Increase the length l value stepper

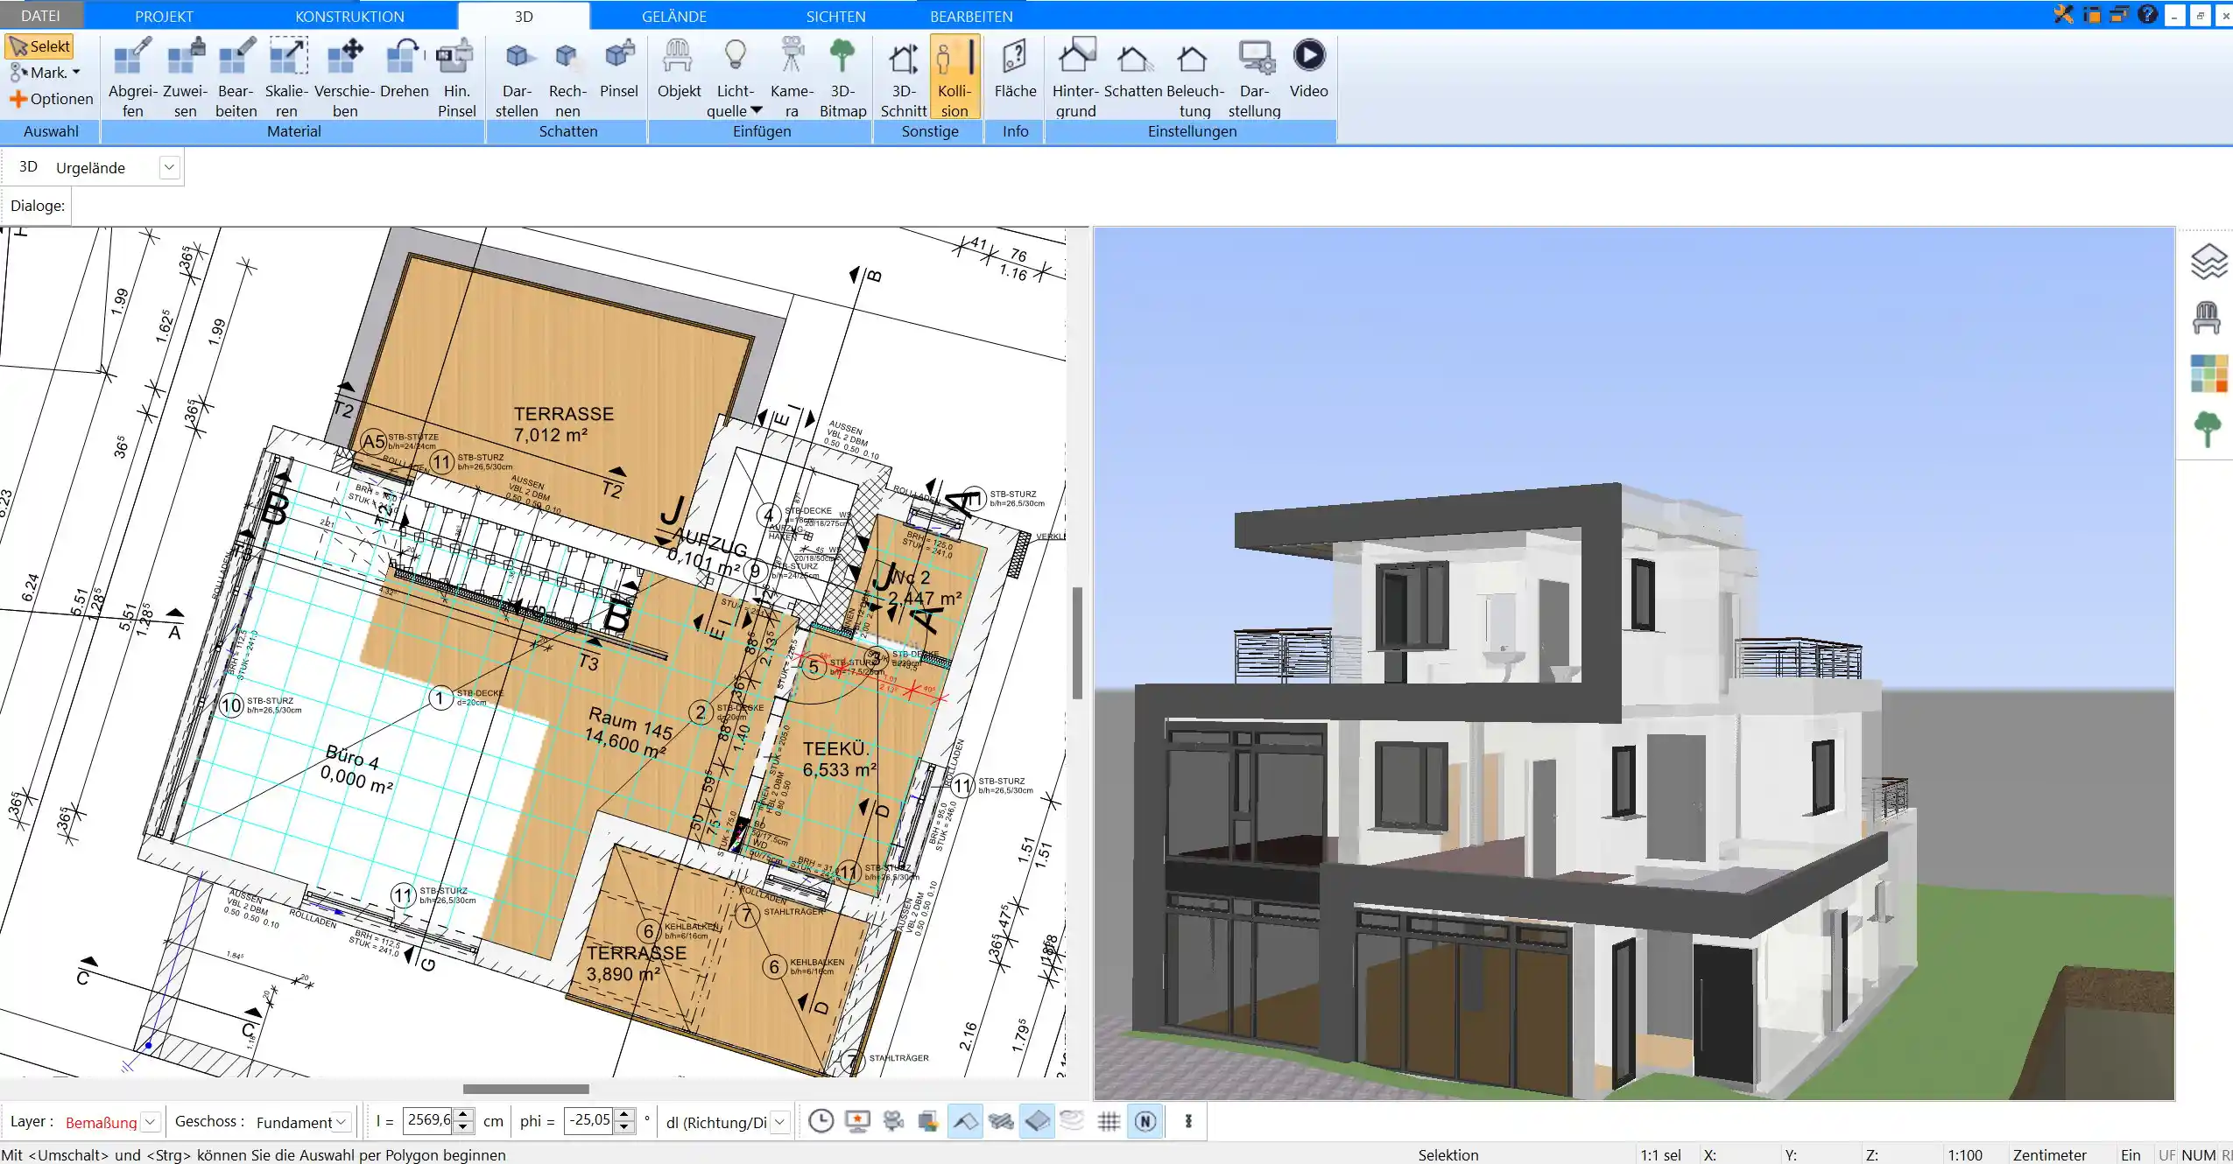coord(464,1115)
